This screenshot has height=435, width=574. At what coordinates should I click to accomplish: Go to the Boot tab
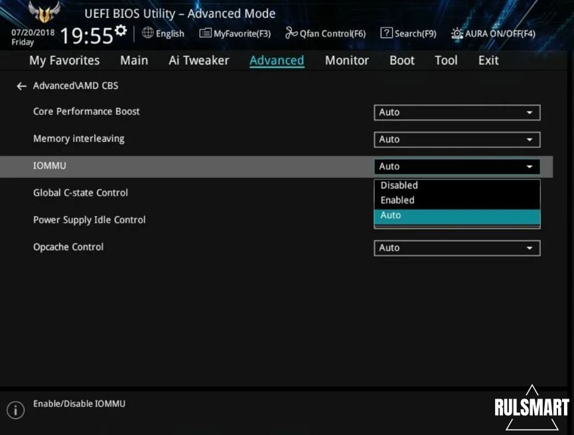pos(401,60)
